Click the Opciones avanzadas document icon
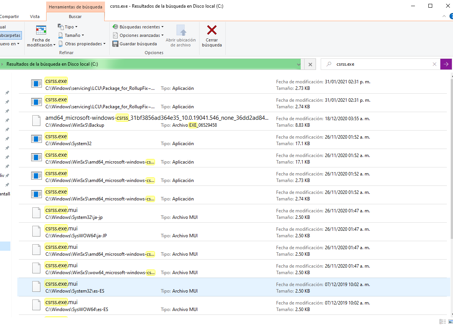 115,35
